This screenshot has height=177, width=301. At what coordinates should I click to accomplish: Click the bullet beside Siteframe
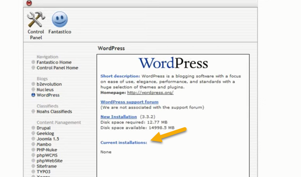(x=33, y=166)
